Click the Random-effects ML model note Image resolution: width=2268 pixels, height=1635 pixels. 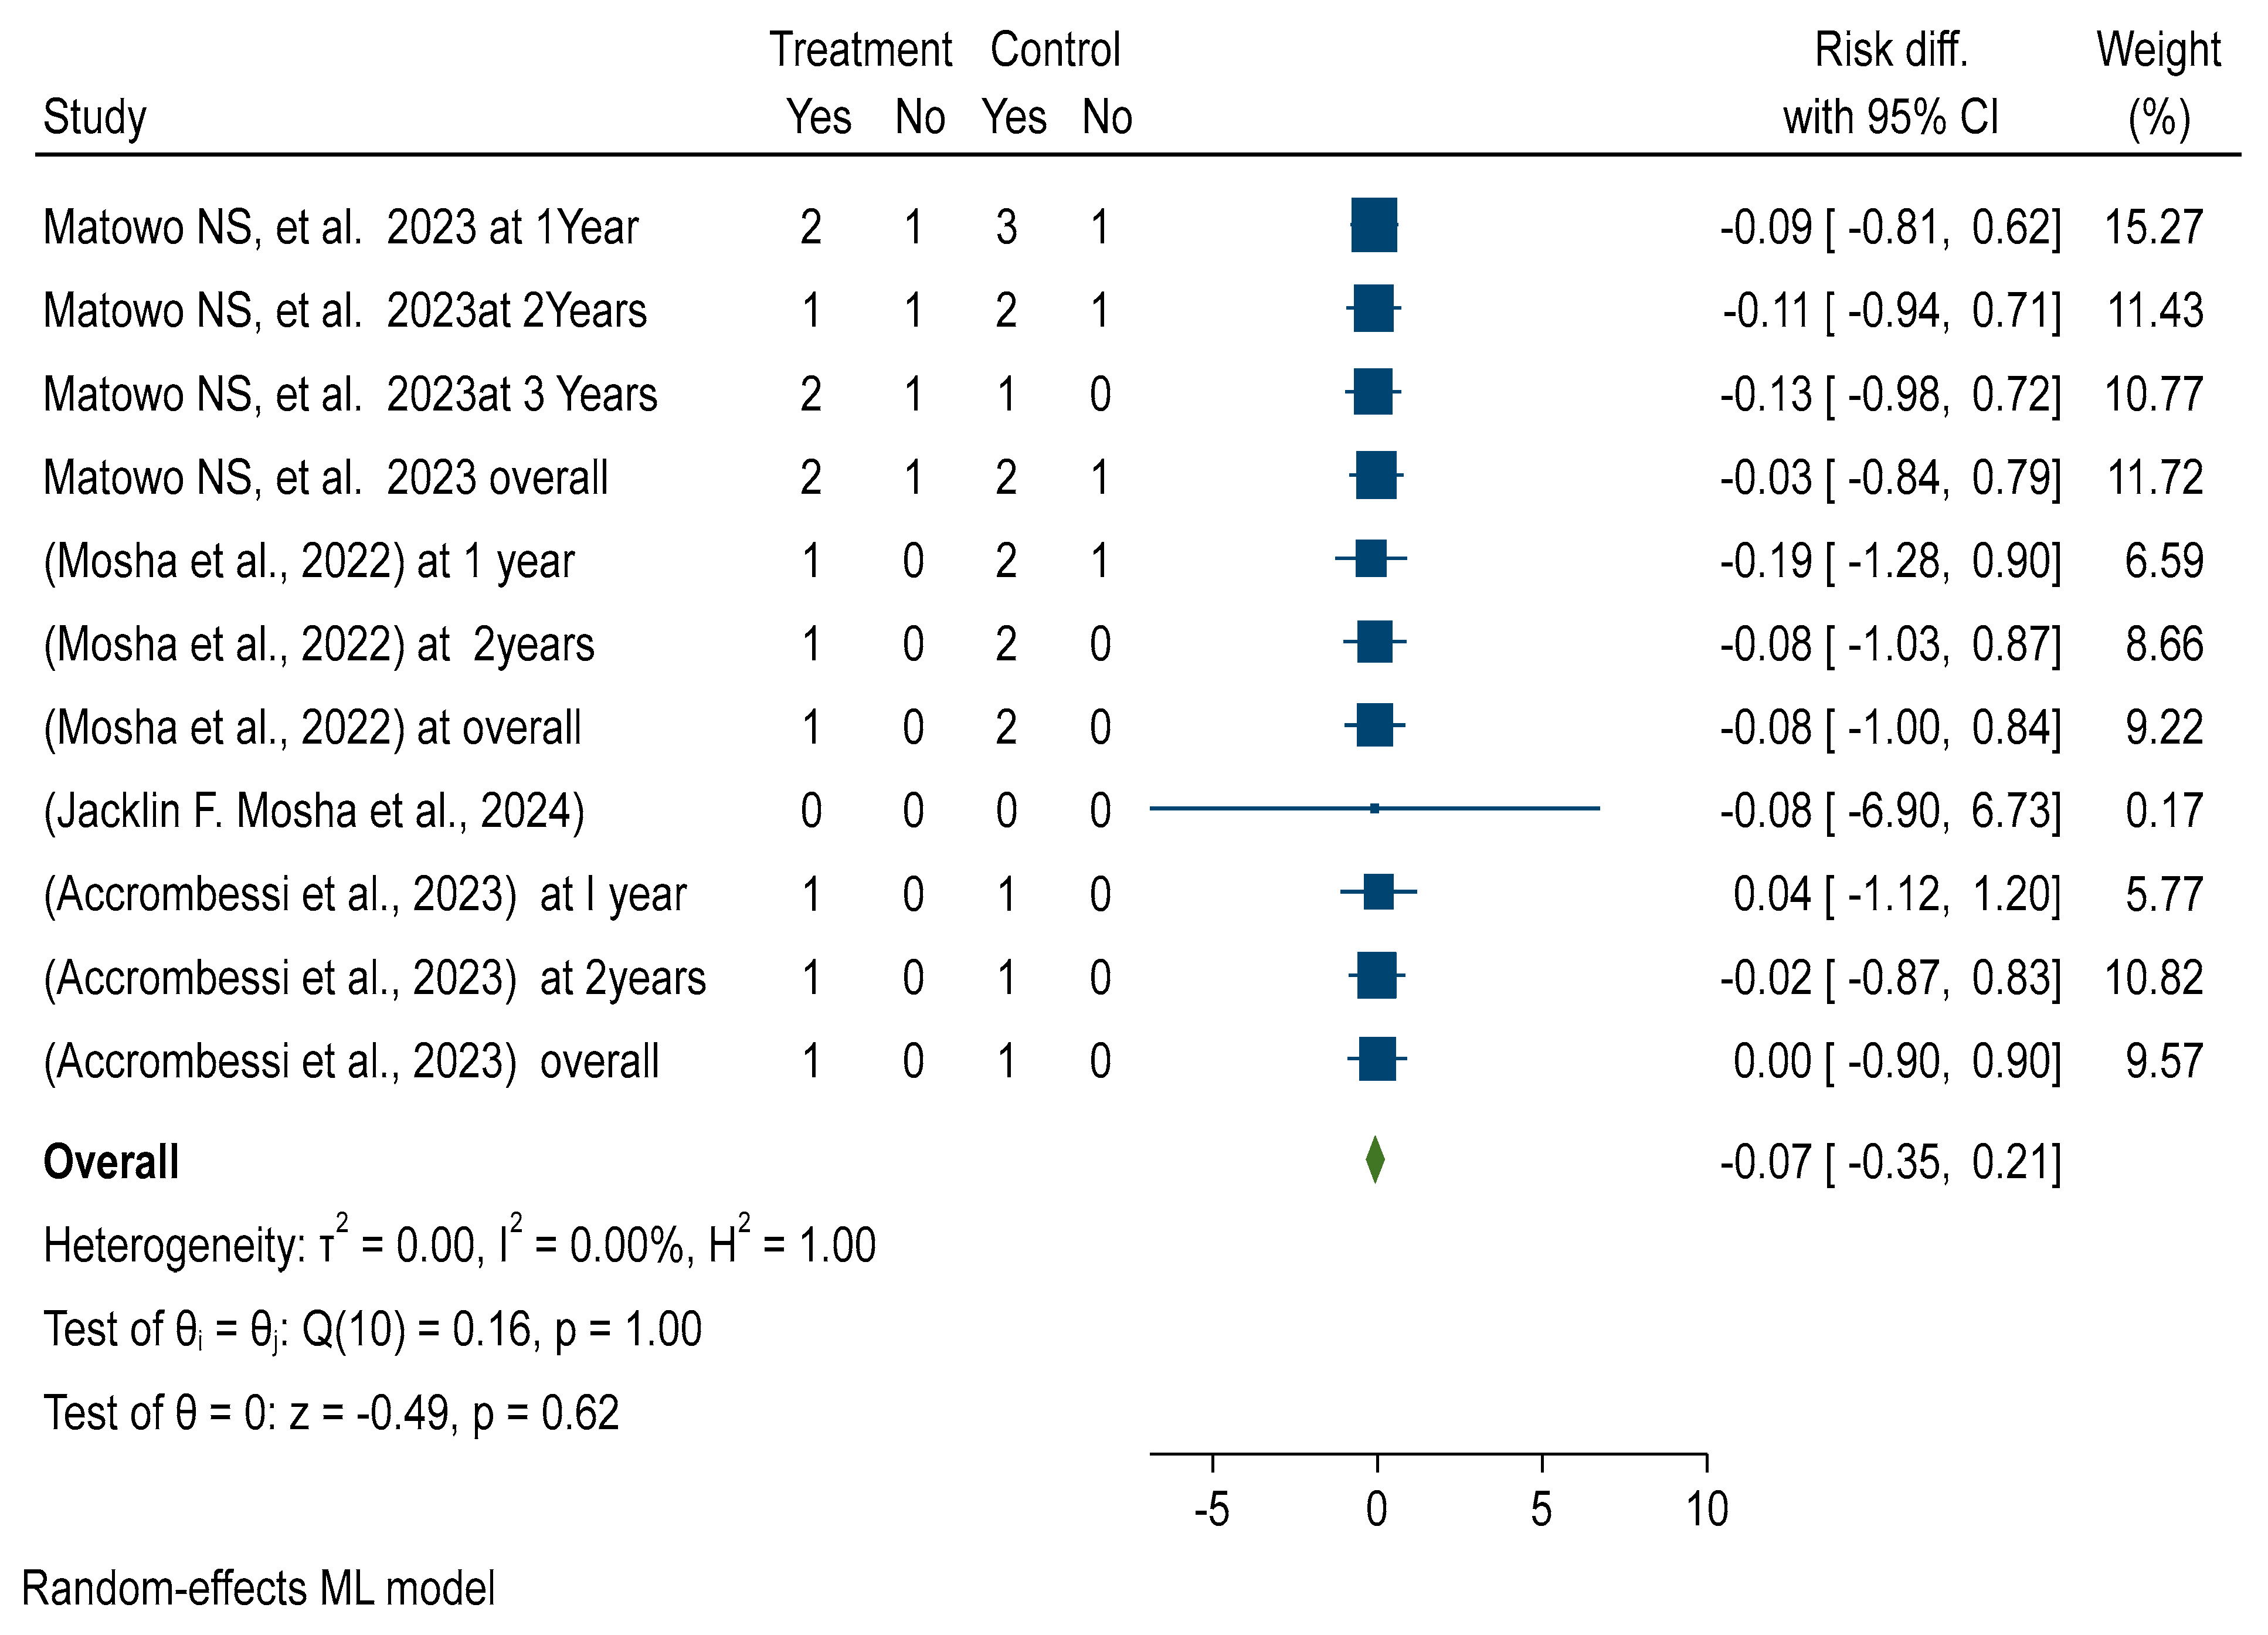tap(258, 1588)
